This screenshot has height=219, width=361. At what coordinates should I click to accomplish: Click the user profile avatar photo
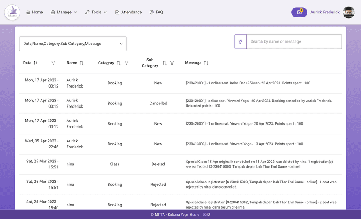349,12
